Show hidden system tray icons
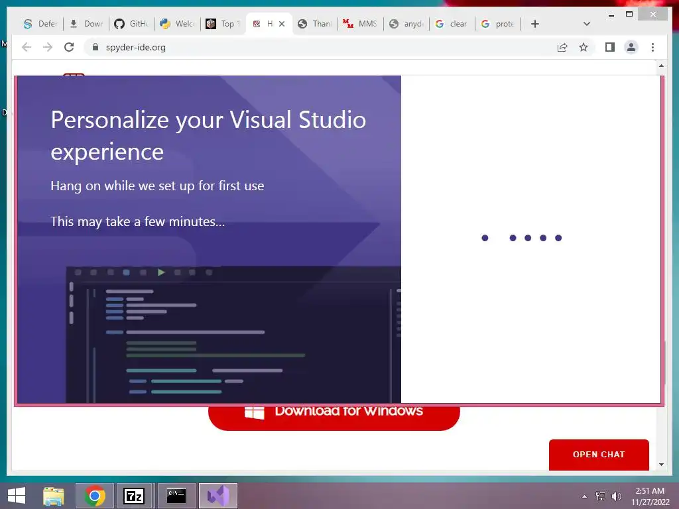This screenshot has height=509, width=679. pyautogui.click(x=585, y=496)
